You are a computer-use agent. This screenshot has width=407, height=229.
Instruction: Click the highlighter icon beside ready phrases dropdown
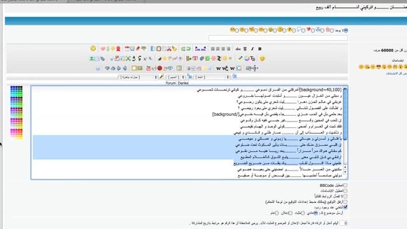(162, 77)
